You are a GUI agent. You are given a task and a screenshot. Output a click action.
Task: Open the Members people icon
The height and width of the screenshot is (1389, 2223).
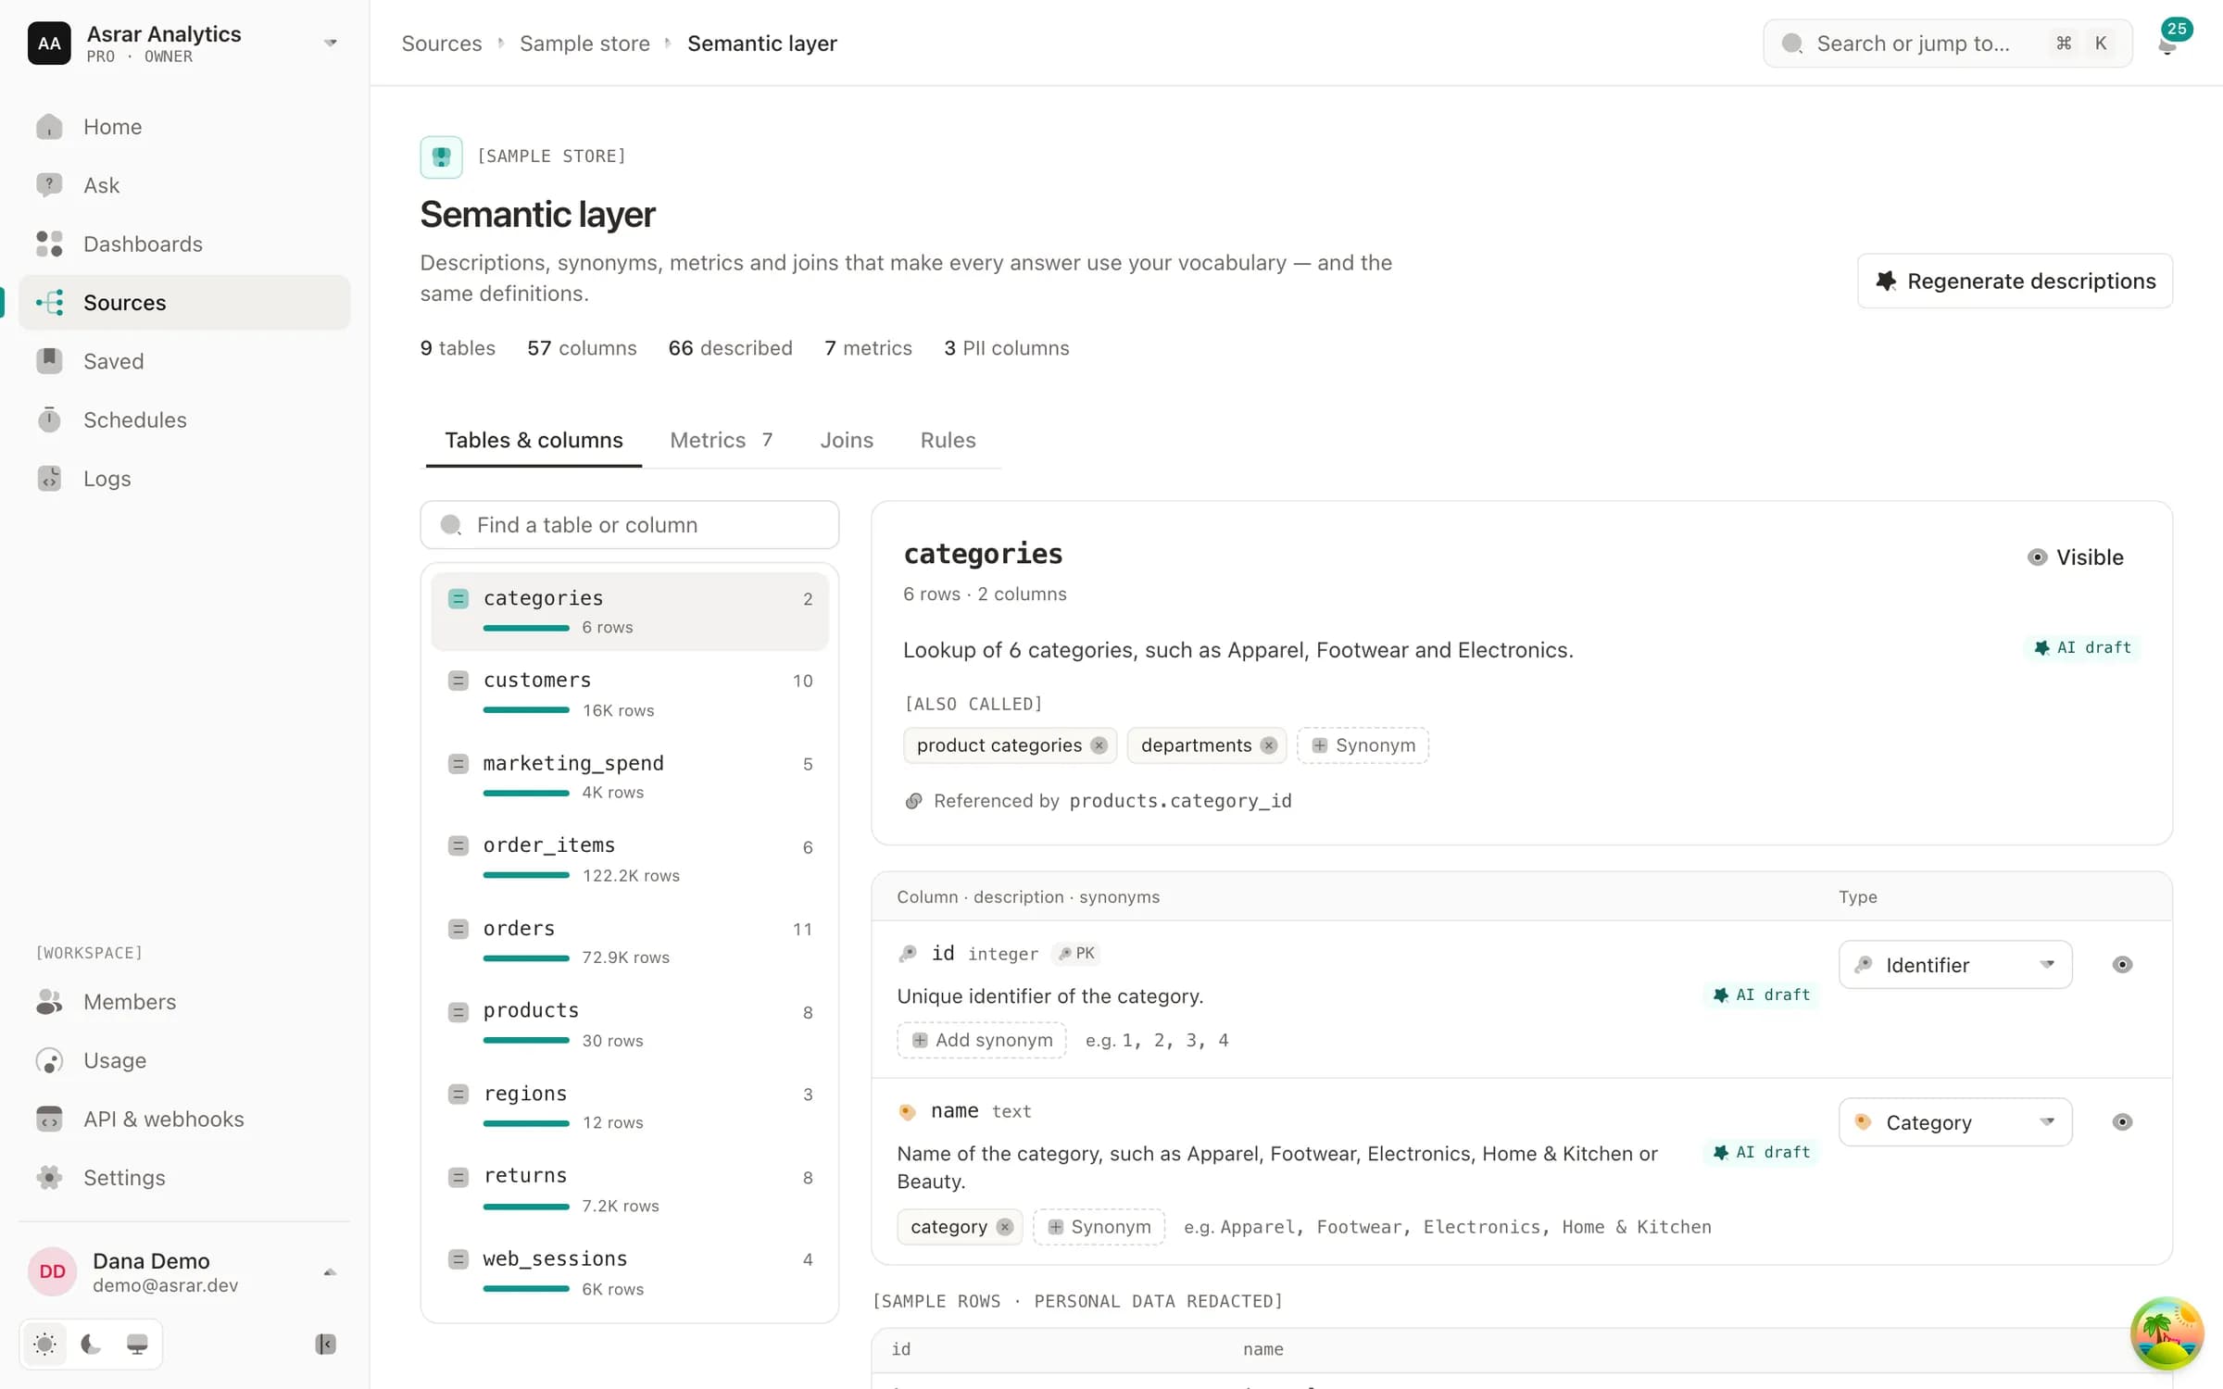click(49, 1002)
